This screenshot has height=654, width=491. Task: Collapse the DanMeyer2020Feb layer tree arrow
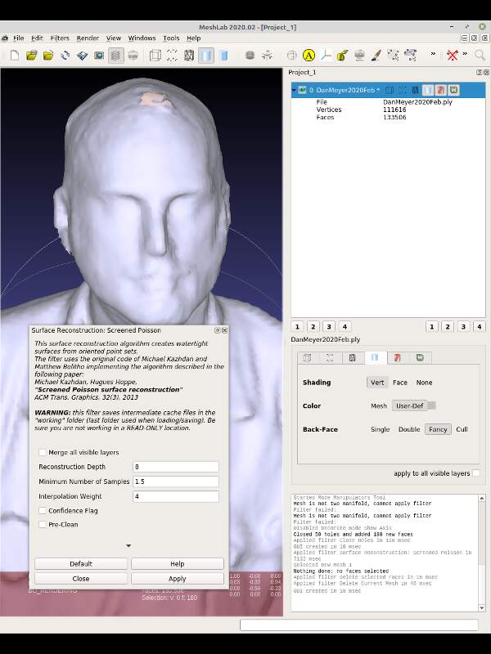[294, 90]
